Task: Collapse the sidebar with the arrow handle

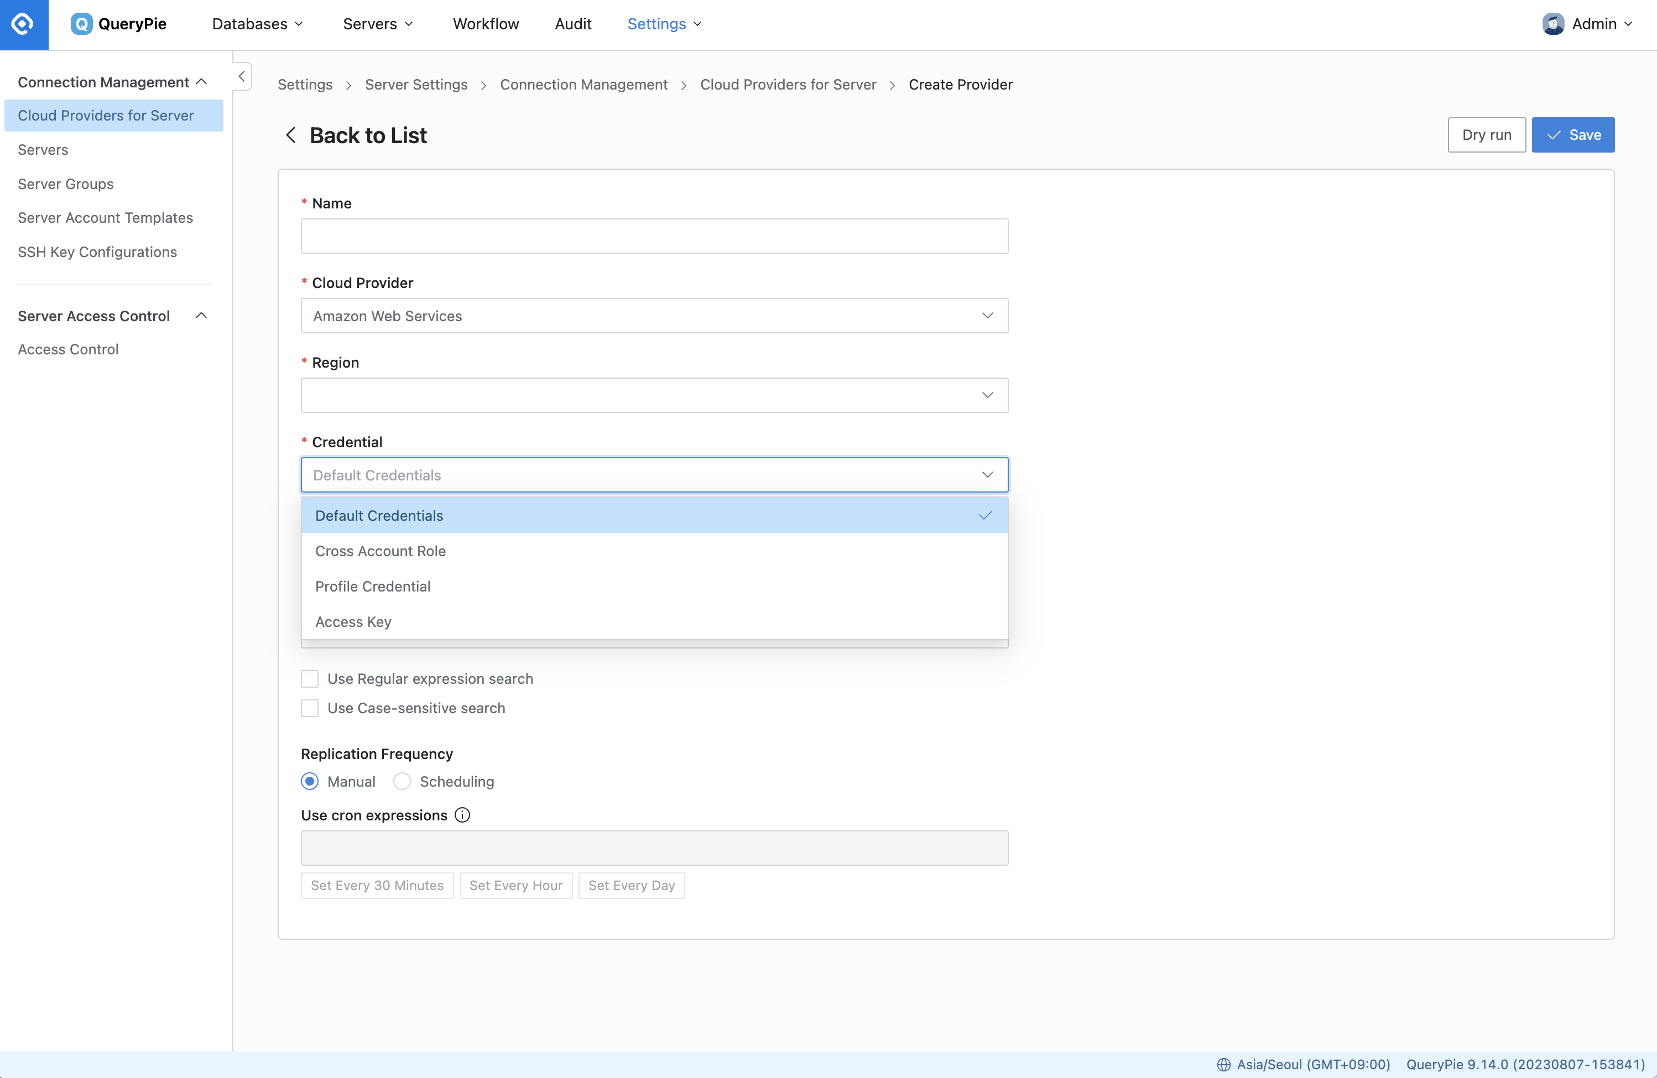Action: click(242, 76)
